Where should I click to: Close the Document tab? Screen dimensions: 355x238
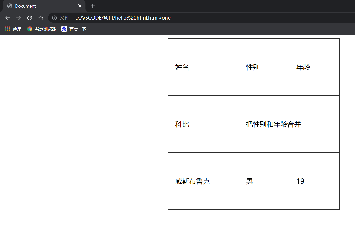click(x=80, y=6)
